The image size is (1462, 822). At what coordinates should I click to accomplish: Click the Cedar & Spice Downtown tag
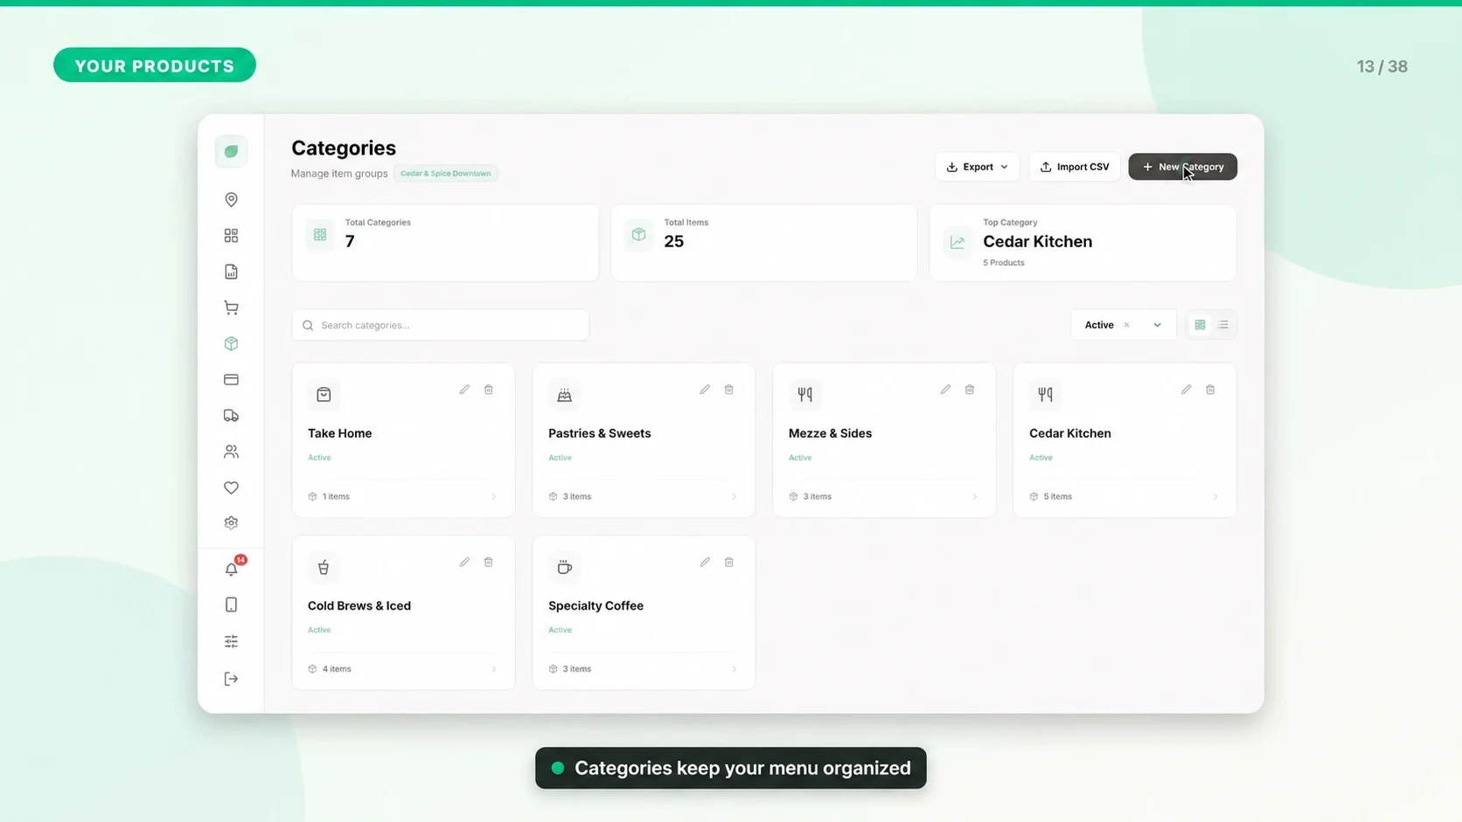(x=445, y=173)
